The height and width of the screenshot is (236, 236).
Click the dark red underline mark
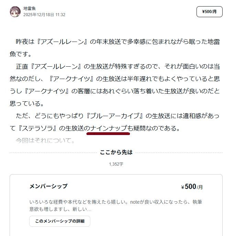[x=108, y=134]
